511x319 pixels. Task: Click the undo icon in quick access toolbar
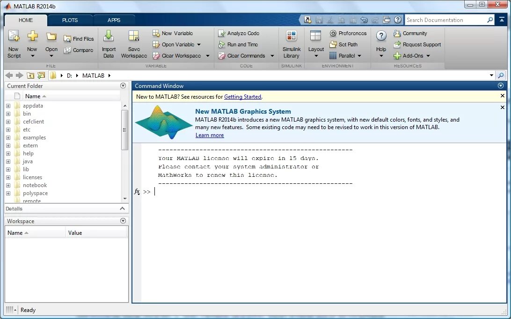364,20
